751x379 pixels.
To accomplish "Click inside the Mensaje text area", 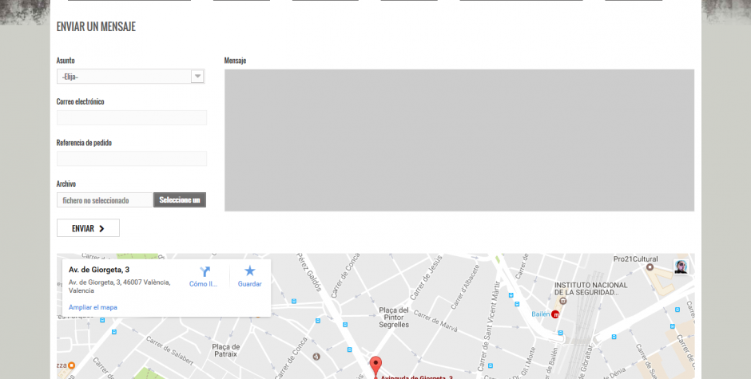I will pos(459,140).
